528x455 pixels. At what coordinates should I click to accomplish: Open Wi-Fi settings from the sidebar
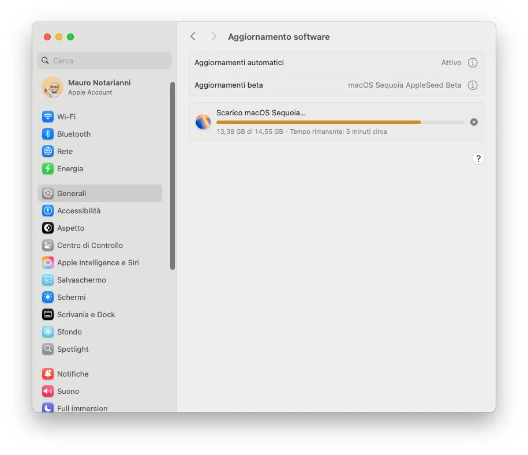tap(65, 116)
